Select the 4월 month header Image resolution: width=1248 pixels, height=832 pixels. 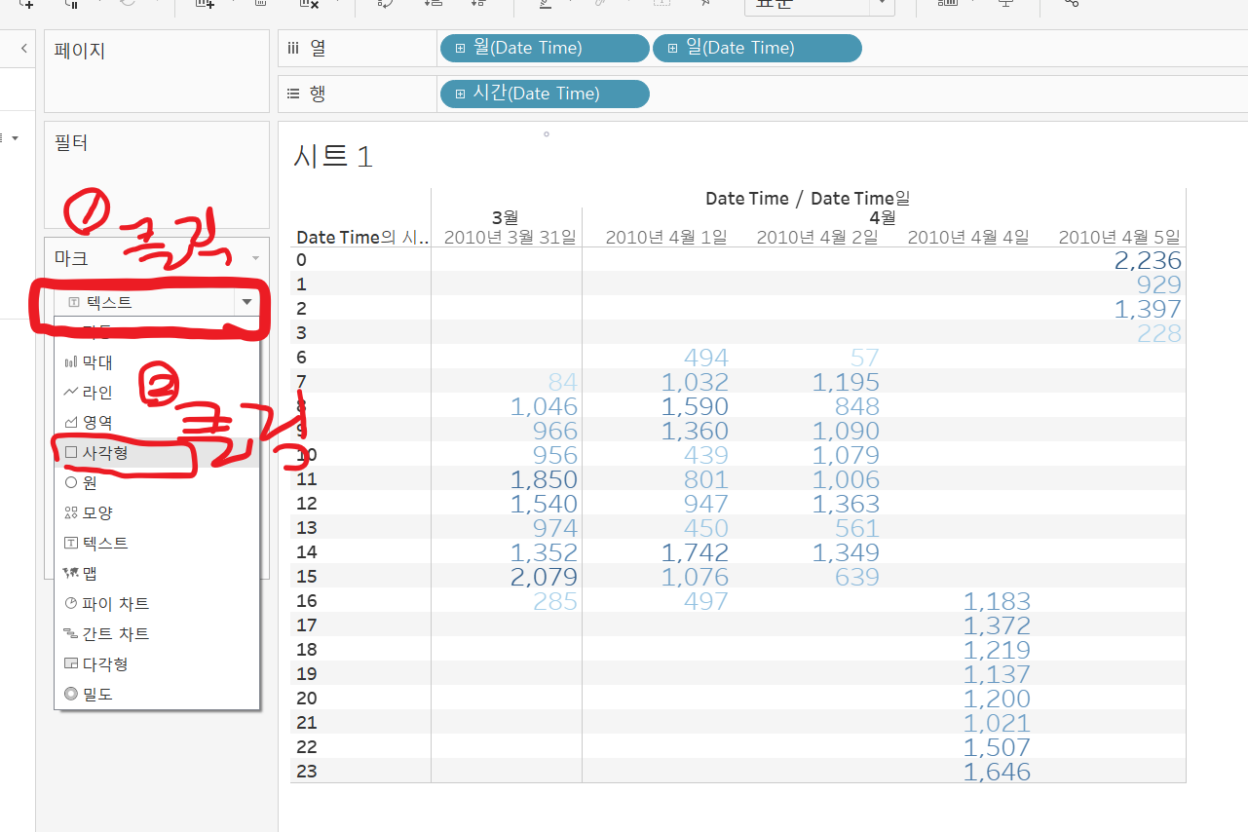pos(883,217)
